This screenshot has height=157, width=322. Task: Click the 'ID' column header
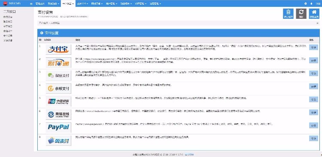click(x=40, y=40)
